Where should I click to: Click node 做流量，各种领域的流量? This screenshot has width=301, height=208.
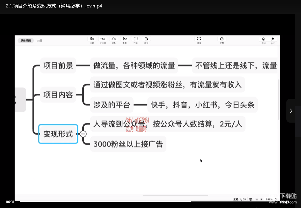click(134, 65)
